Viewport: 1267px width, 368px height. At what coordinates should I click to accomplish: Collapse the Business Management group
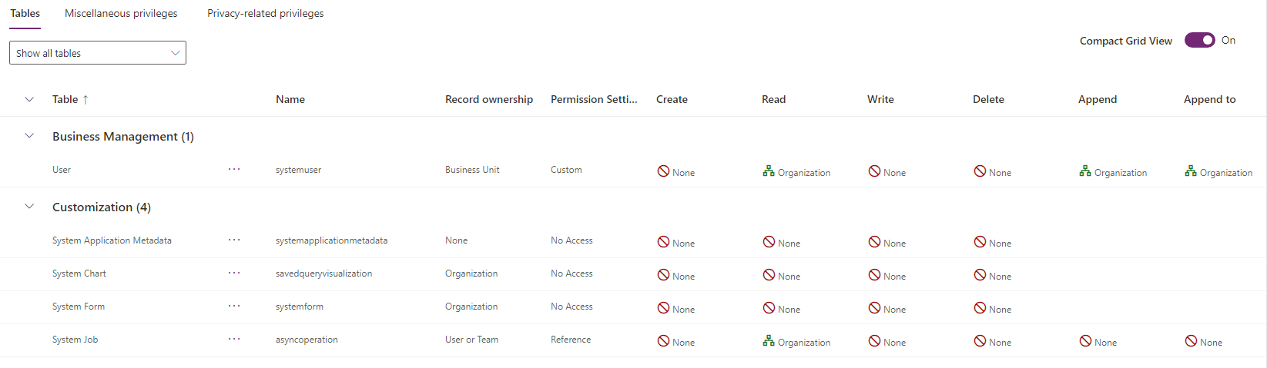(x=29, y=136)
